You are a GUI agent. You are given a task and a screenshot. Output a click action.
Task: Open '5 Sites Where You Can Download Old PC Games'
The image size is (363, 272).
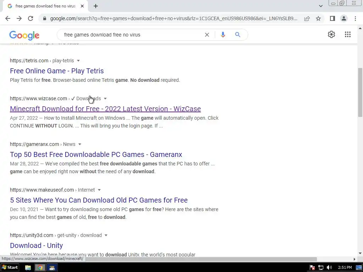(x=99, y=200)
